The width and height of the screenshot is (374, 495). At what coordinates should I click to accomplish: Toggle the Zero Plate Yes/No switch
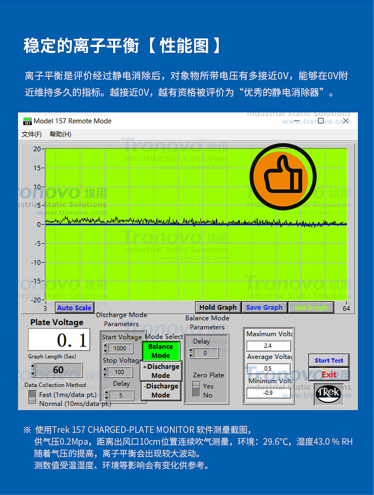[x=196, y=389]
